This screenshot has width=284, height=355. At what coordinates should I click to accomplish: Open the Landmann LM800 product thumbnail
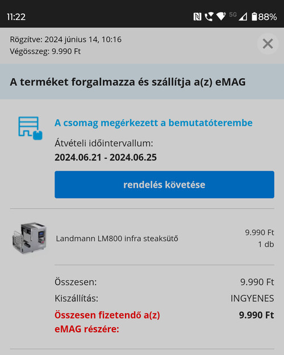point(30,238)
